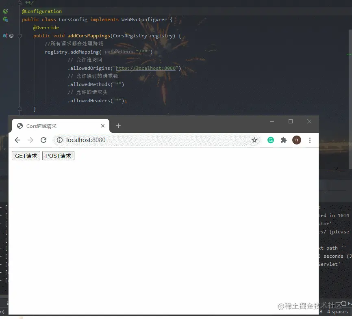
Task: Click the @ gutter icon on the addCorsMappings line
Action: click(11, 36)
